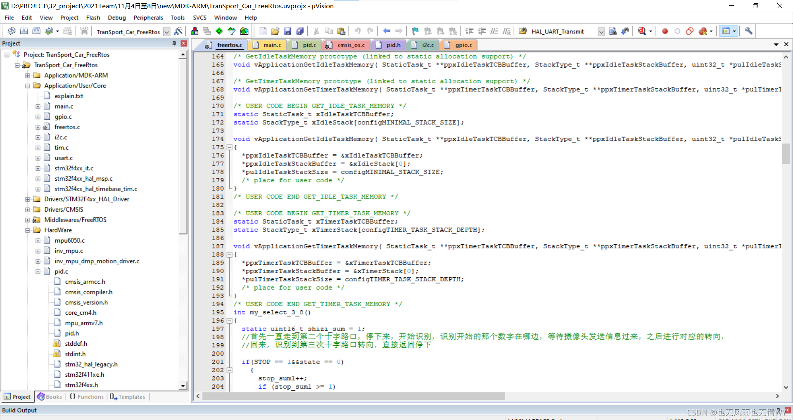Click the Incremental Find icon
This screenshot has width=793, height=420.
click(x=625, y=31)
